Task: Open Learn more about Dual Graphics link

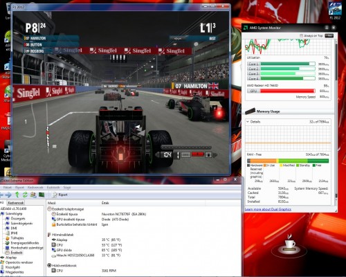Action: pyautogui.click(x=268, y=209)
